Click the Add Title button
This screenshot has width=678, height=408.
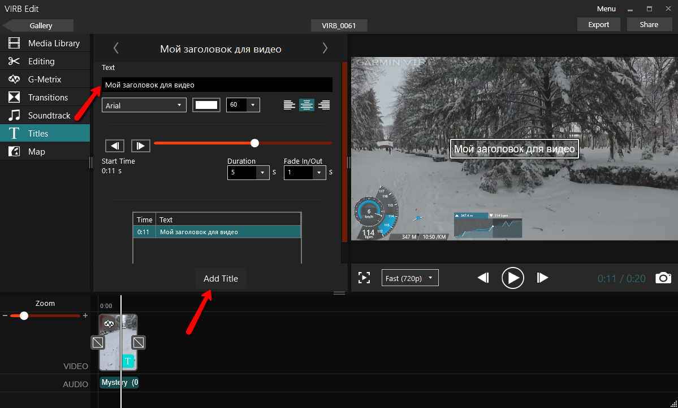221,279
